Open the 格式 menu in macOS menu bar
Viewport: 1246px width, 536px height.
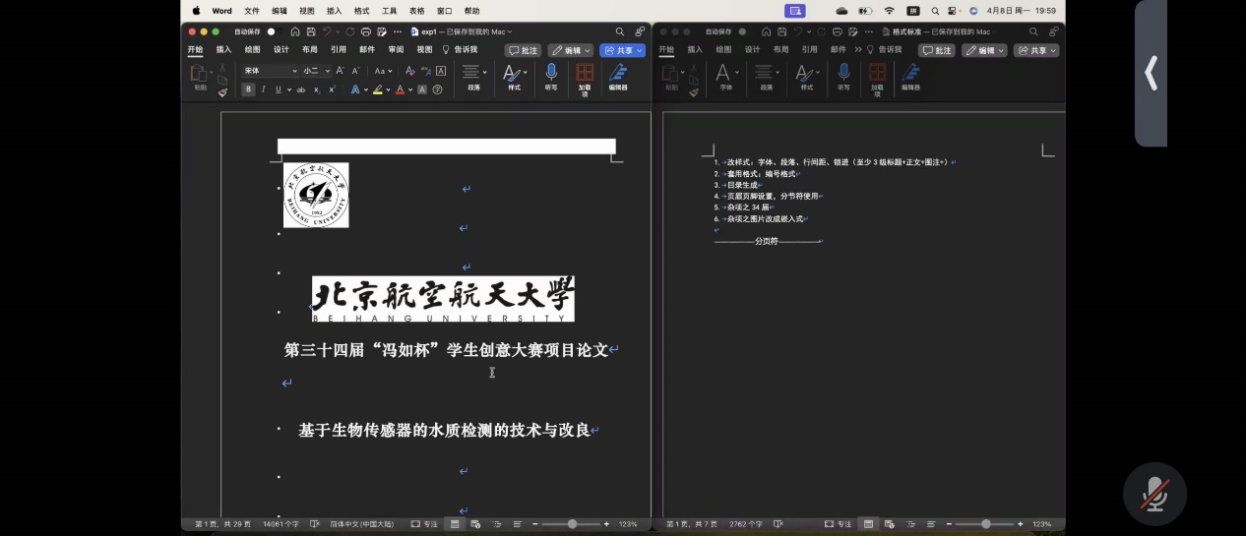[x=361, y=11]
